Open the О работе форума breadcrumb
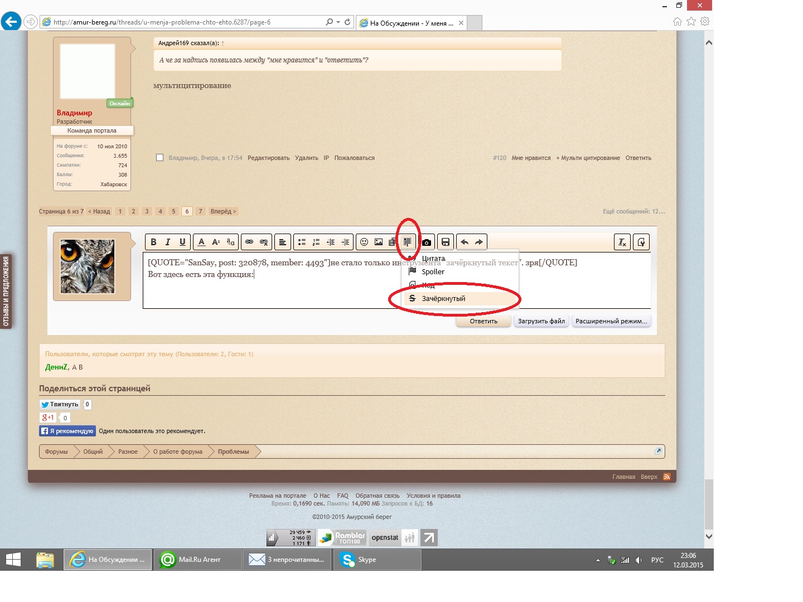 point(178,452)
